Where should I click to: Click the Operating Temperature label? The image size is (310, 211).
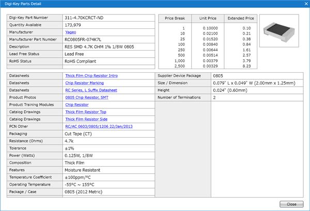tap(30, 184)
